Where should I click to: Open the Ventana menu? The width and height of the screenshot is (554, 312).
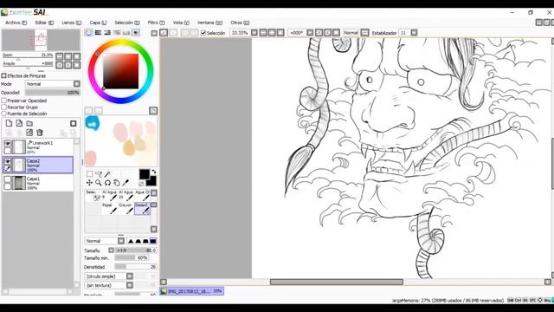click(x=209, y=23)
